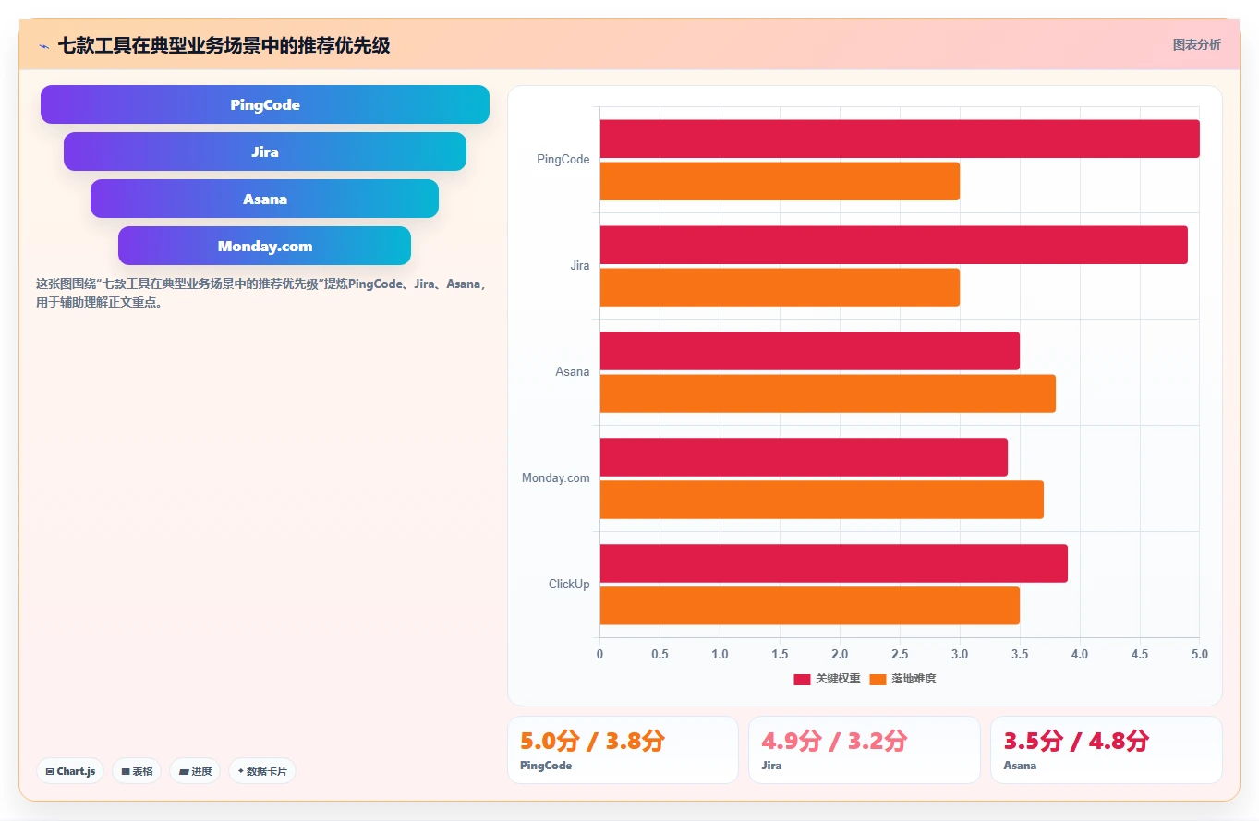The height and width of the screenshot is (821, 1259).
Task: Click the 进度 tag chip
Action: [x=195, y=771]
